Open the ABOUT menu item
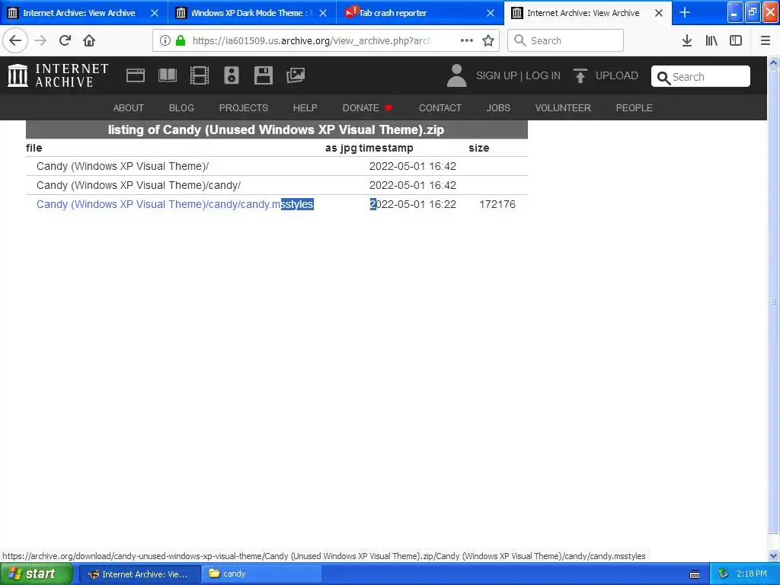Viewport: 780px width, 585px height. pos(128,108)
